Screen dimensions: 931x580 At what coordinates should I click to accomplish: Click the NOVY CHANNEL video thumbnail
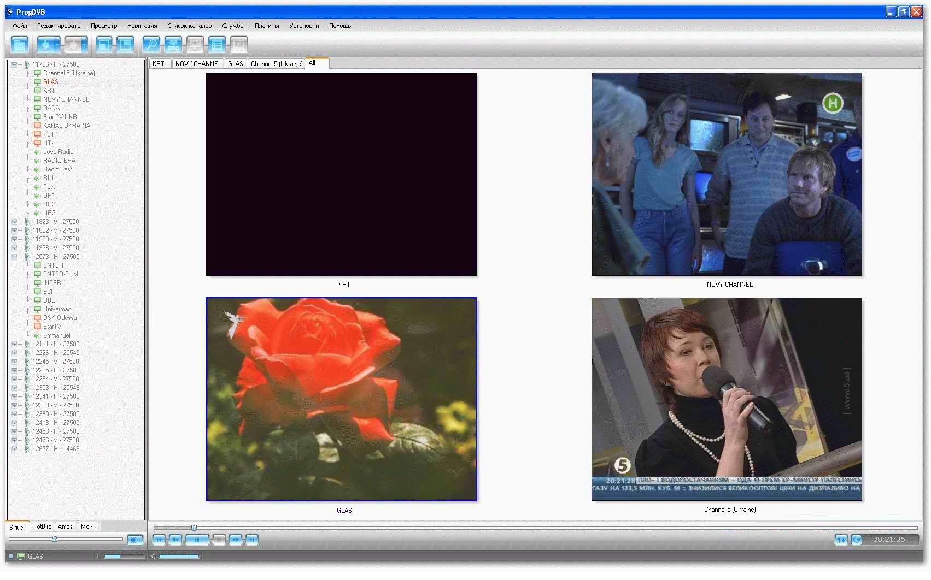[x=727, y=174]
